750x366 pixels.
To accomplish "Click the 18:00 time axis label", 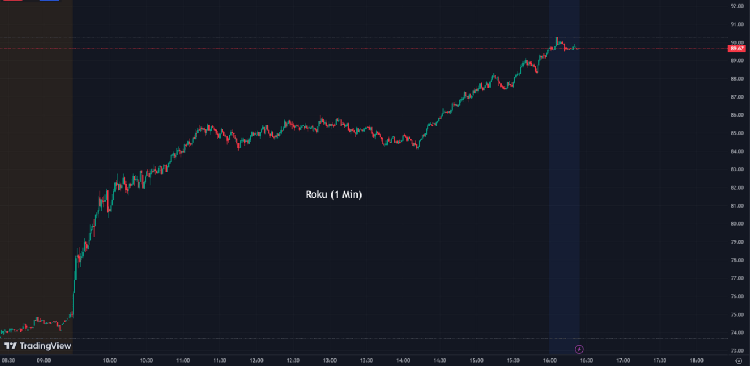I will [696, 360].
